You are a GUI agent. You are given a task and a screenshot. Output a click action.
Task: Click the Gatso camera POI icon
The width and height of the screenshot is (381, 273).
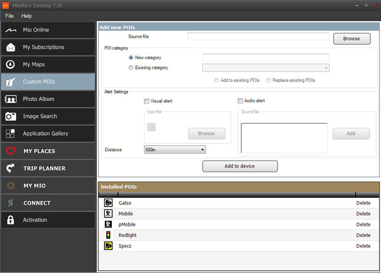tap(108, 203)
